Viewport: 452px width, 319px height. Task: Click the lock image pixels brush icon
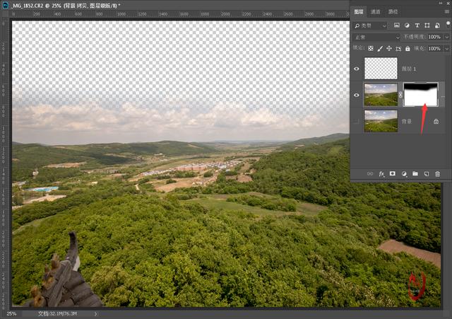(380, 48)
